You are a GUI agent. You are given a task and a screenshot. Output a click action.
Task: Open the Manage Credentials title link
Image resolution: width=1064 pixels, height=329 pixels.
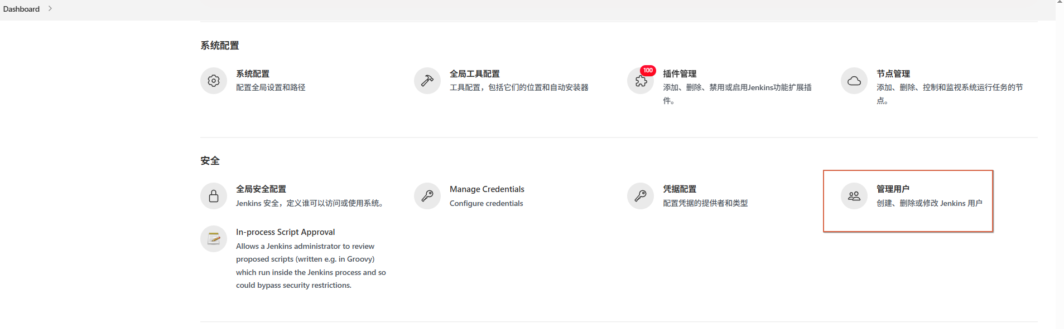click(487, 189)
